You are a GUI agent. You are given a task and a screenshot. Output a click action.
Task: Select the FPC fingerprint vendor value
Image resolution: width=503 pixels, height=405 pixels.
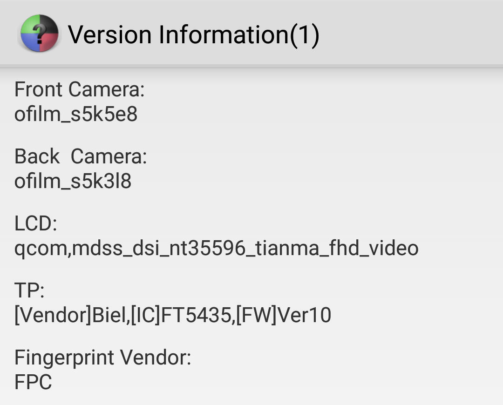click(x=33, y=382)
